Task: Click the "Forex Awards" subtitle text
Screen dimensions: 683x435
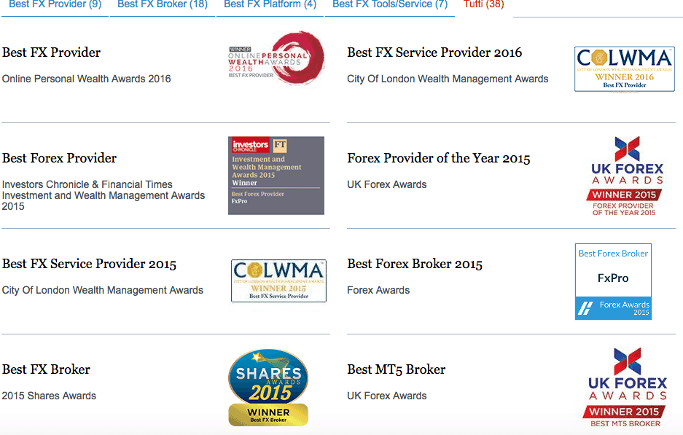Action: tap(378, 290)
